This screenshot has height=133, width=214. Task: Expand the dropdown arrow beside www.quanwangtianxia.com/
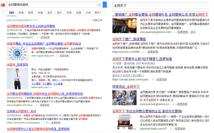[174, 32]
